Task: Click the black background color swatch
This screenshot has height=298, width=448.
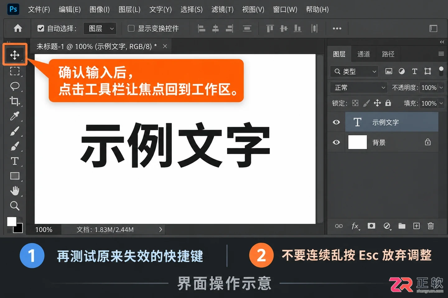Action: [x=19, y=228]
